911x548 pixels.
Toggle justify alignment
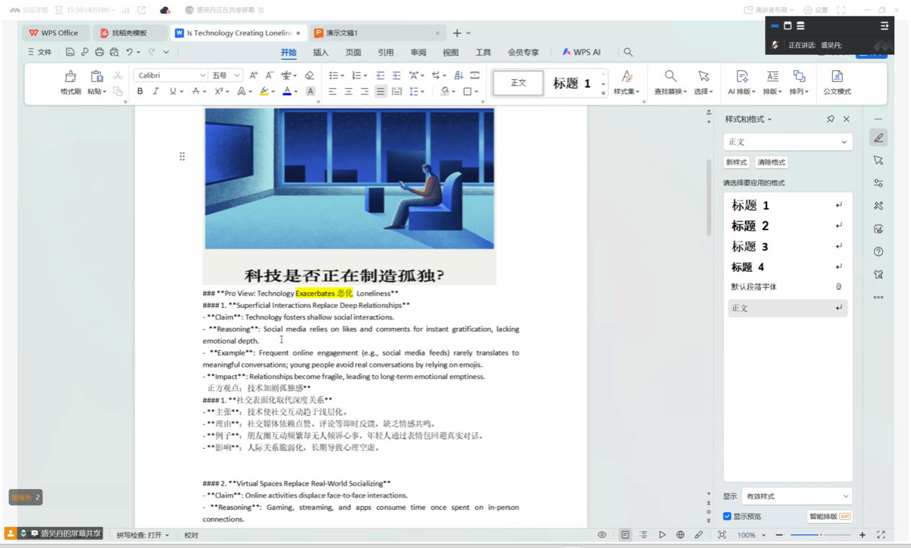[380, 91]
